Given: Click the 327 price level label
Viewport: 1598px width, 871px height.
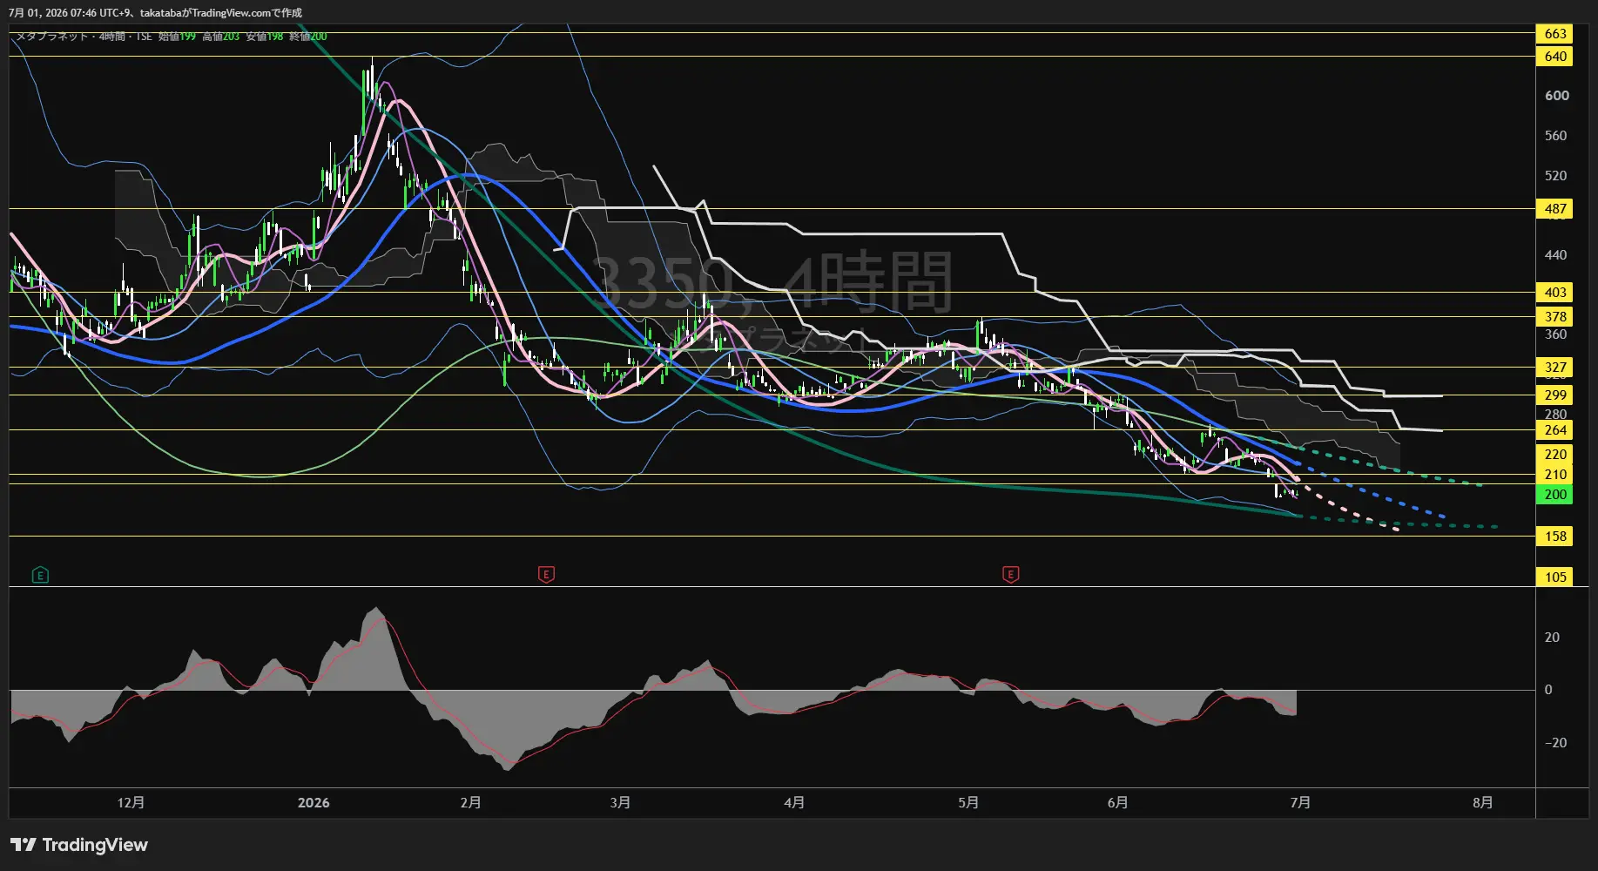Looking at the screenshot, I should click(1555, 368).
